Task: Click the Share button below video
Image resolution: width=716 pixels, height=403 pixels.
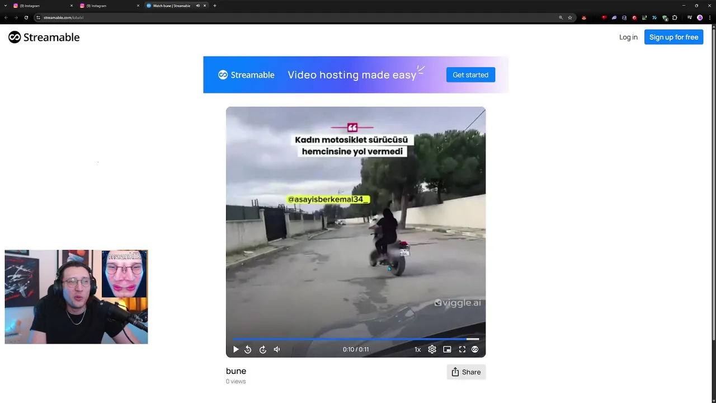Action: click(466, 372)
